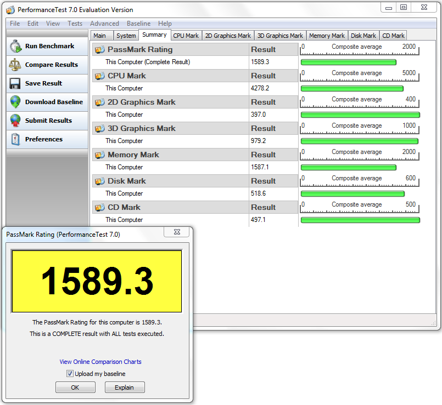Click the Disk Mark green result bar
This screenshot has width=442, height=405.
tap(353, 194)
